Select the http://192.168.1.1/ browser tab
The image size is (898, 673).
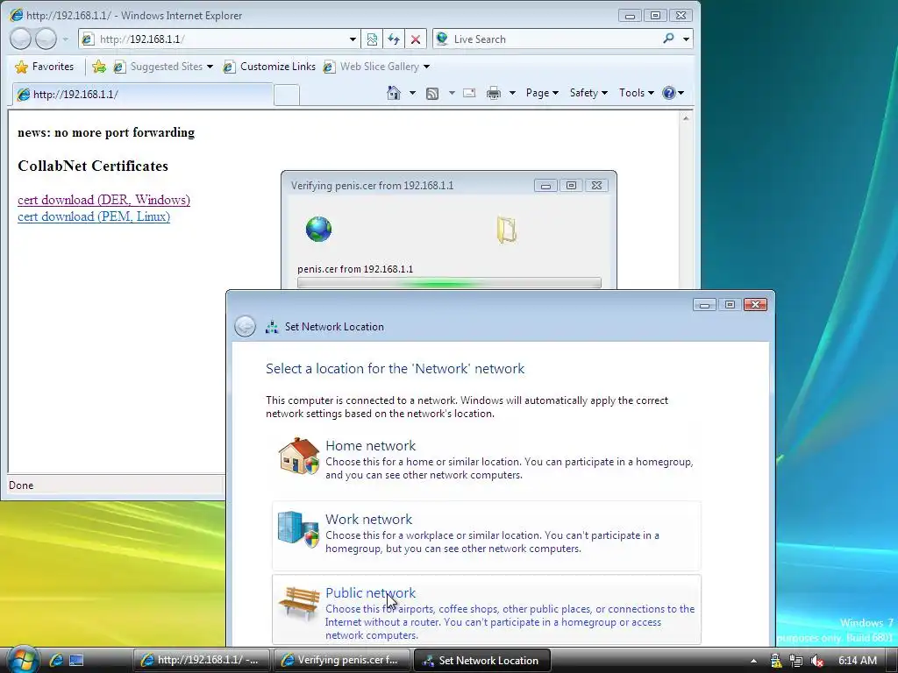click(x=142, y=95)
